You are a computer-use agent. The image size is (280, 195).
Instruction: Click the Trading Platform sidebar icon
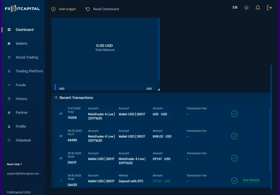(9, 71)
